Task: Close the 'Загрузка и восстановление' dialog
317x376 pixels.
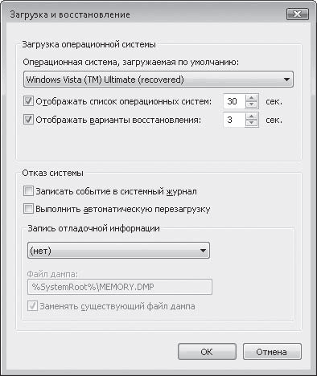Action: pos(298,14)
